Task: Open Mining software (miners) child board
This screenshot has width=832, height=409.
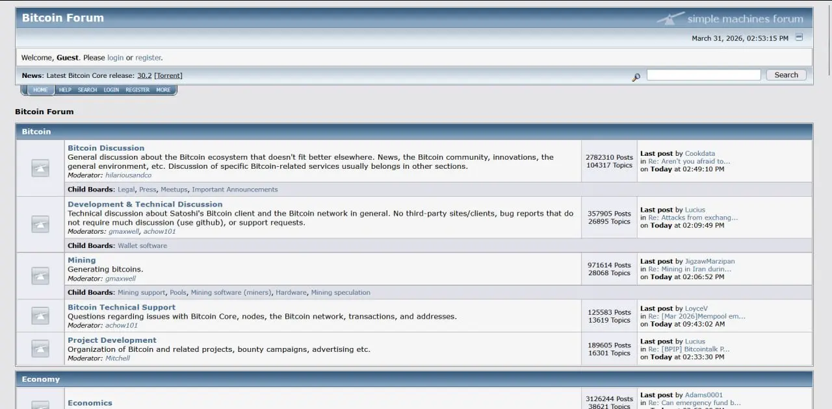Action: pyautogui.click(x=231, y=293)
